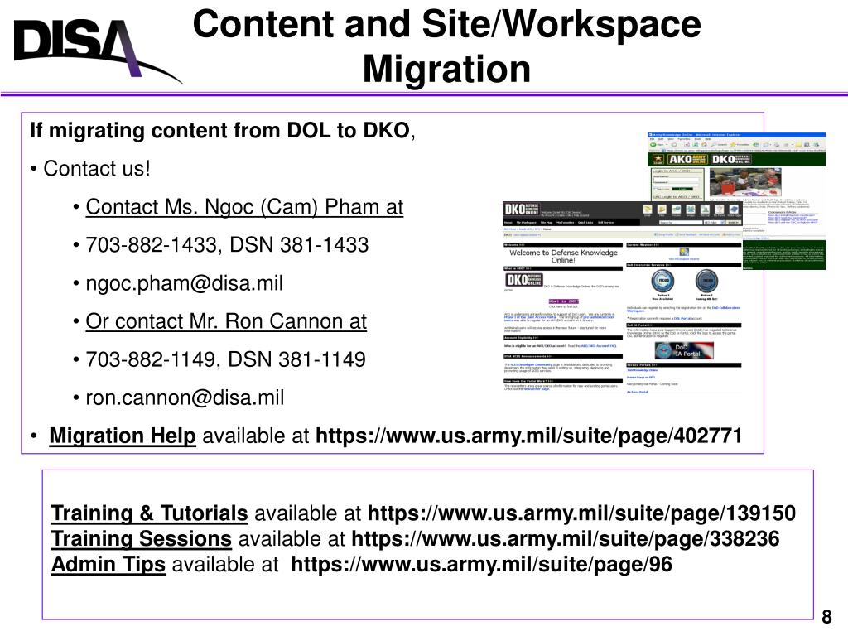Screen dimensions: 848x636
Task: Open the dropdown next to DKO search box
Action: click(x=714, y=222)
